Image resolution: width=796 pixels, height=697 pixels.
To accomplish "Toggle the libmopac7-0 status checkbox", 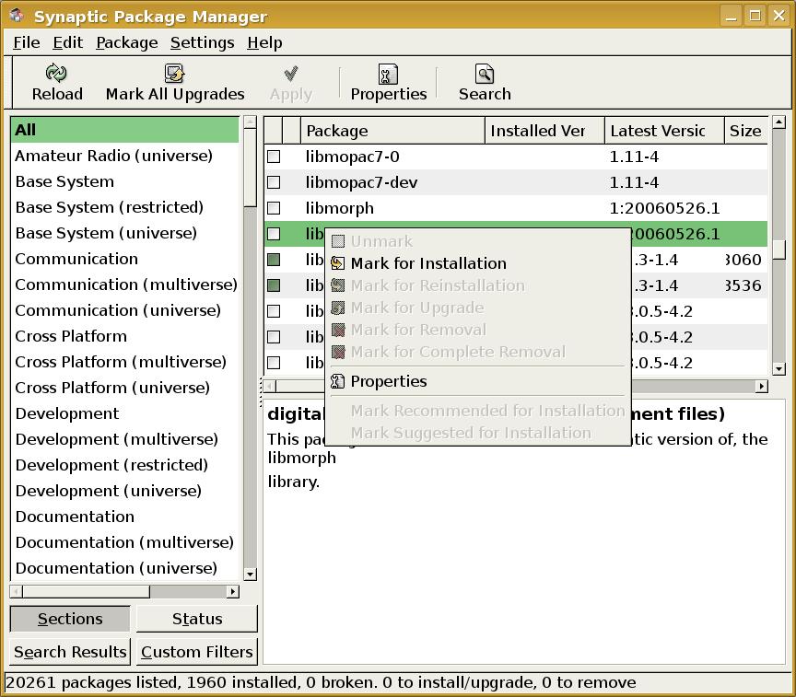I will [274, 157].
